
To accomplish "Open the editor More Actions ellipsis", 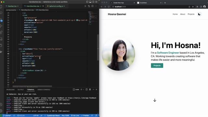I will (96, 6).
